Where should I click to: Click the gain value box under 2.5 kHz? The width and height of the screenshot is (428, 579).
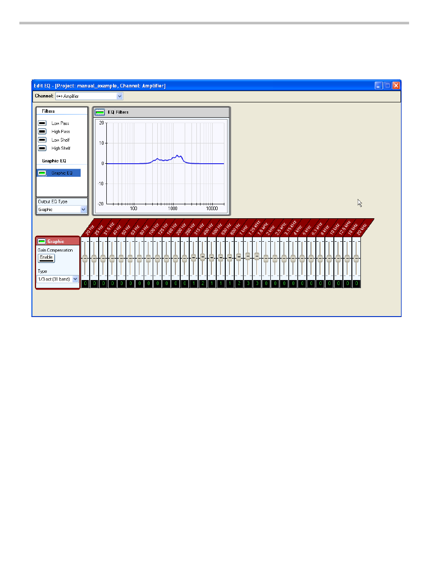pos(275,284)
